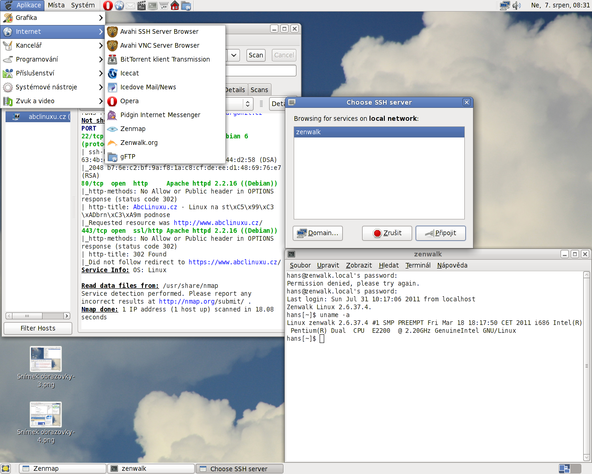Click the show desktop button in bottom panel

(x=6, y=468)
